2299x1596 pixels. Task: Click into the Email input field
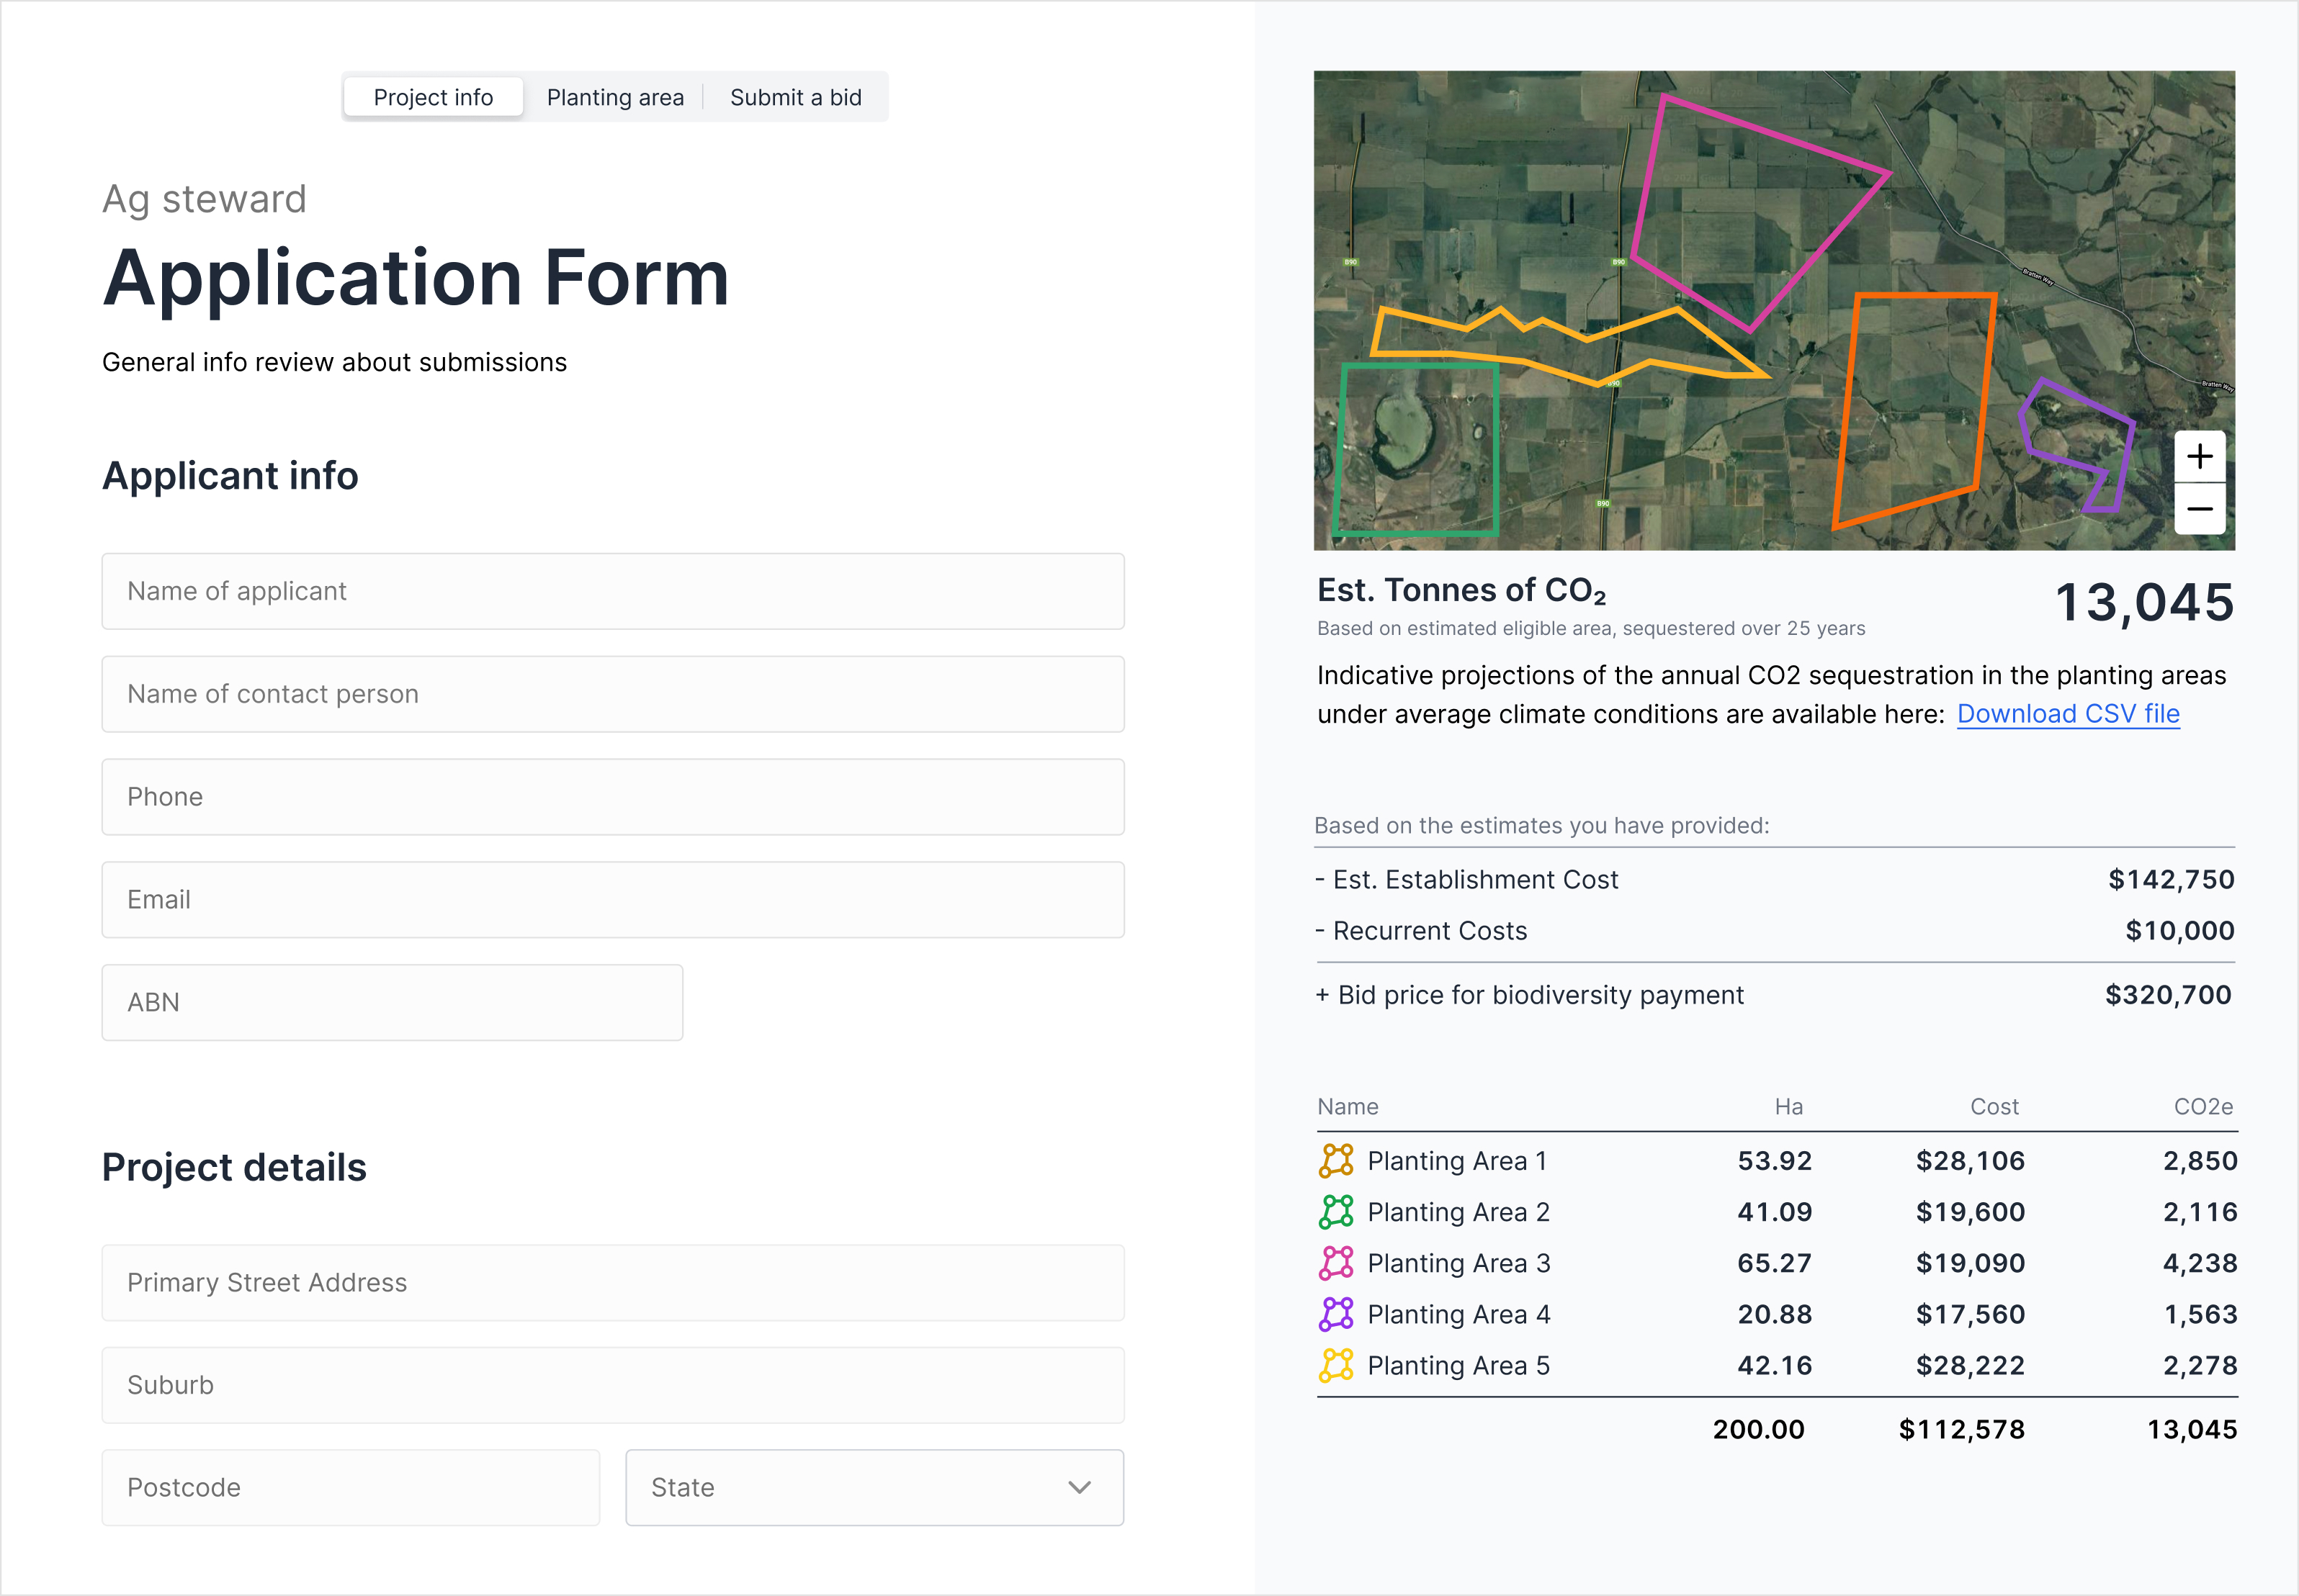point(612,899)
